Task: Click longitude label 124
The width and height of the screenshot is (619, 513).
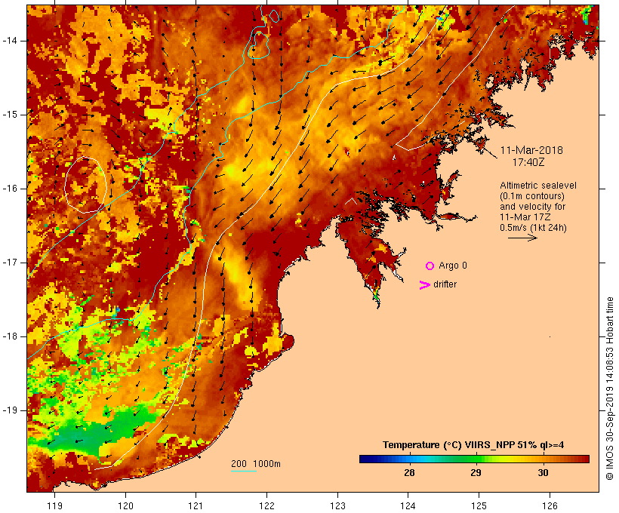Action: (408, 505)
